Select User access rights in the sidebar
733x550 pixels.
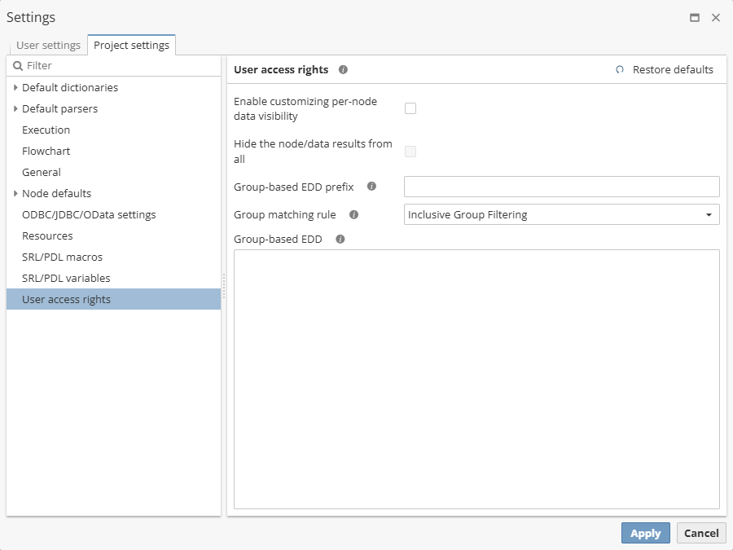66,299
